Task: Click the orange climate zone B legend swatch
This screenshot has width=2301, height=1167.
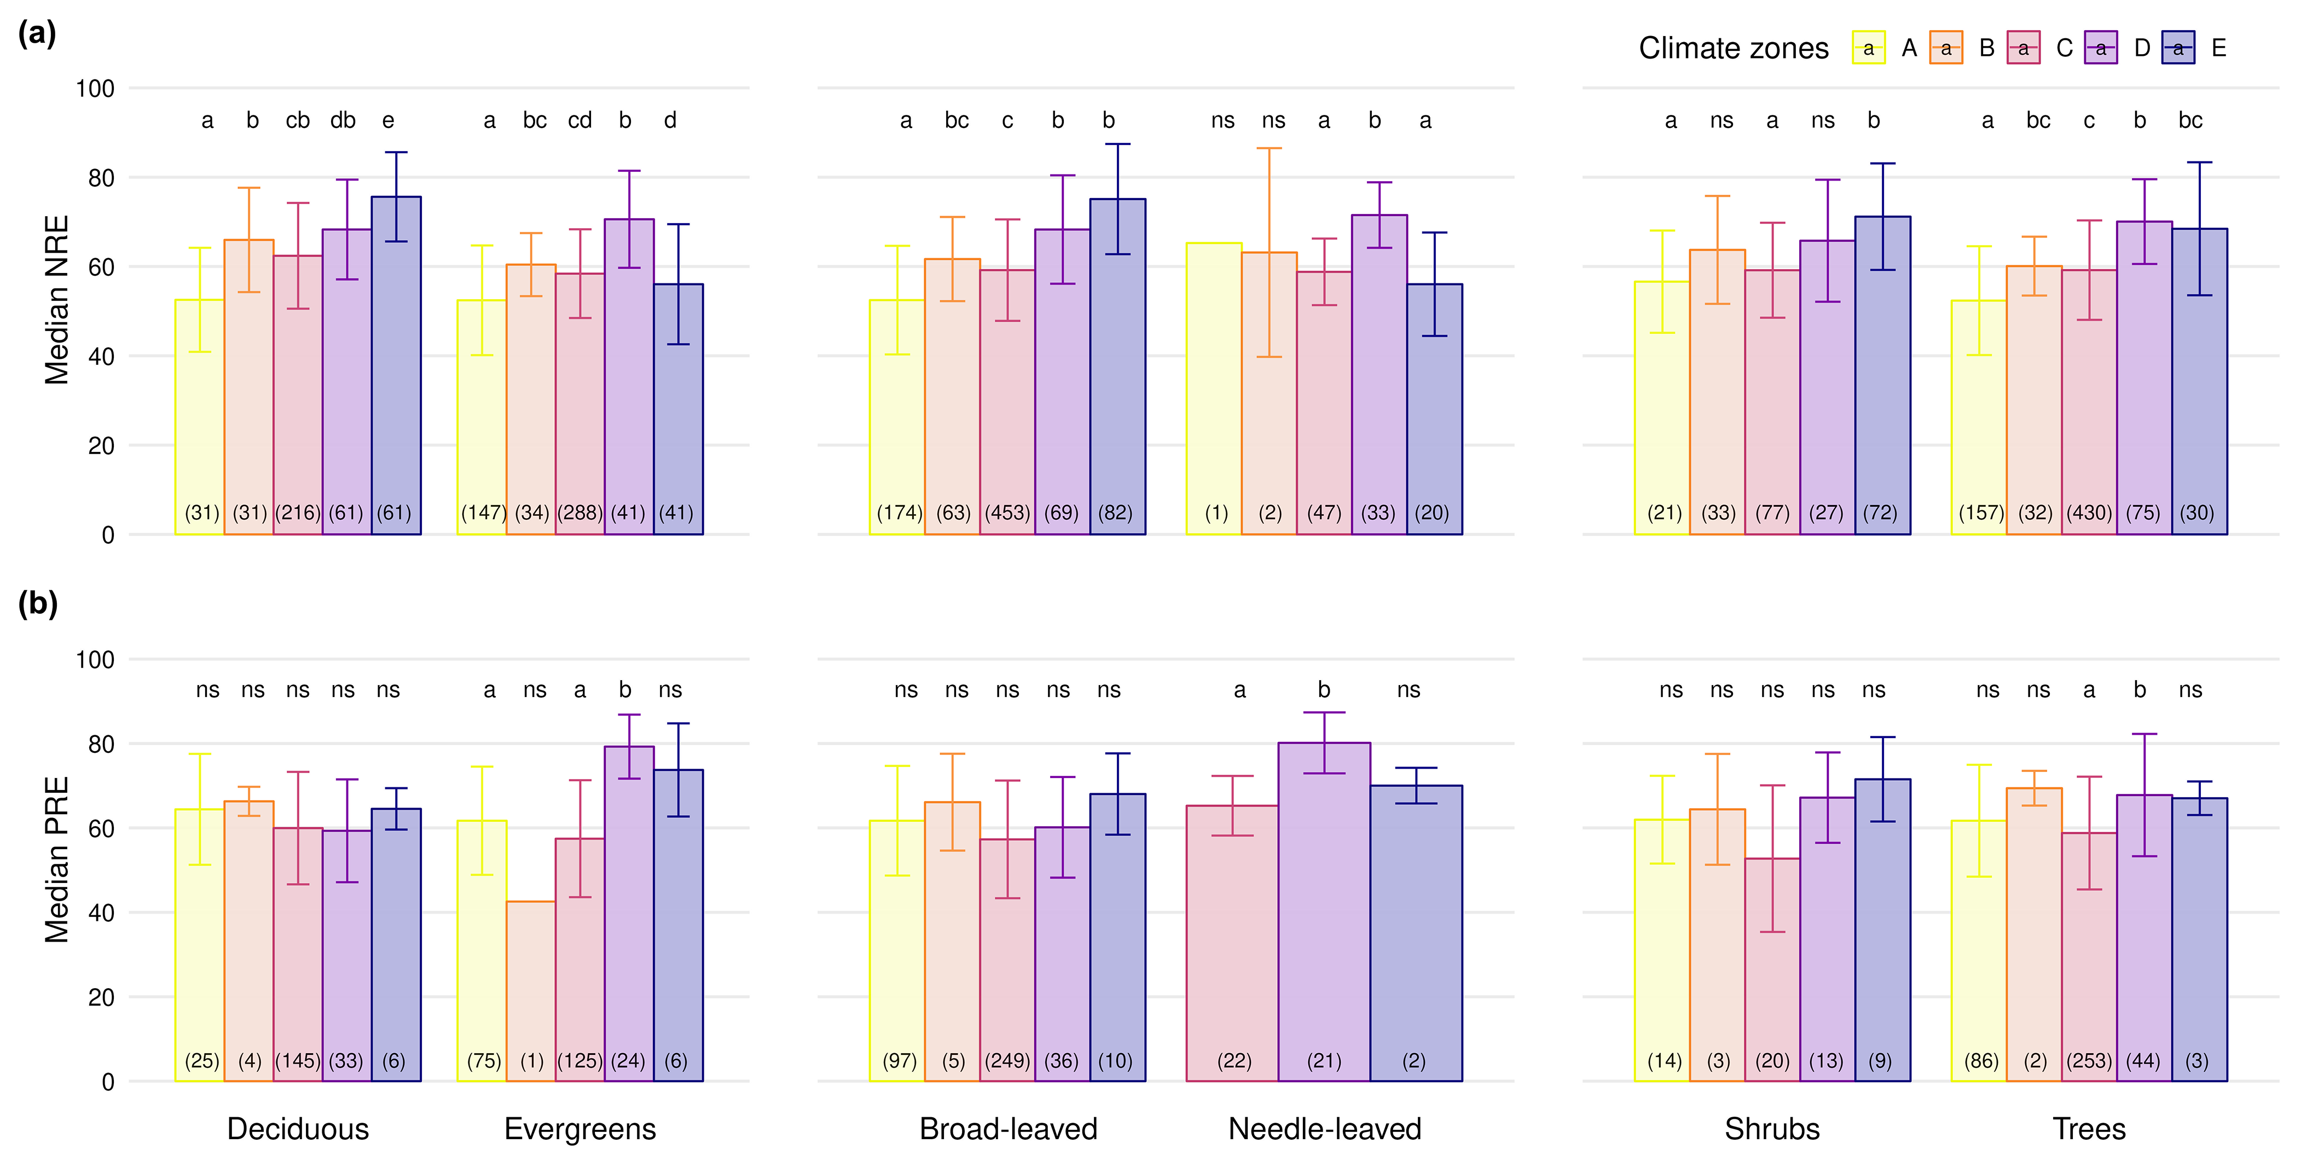Action: point(1945,48)
